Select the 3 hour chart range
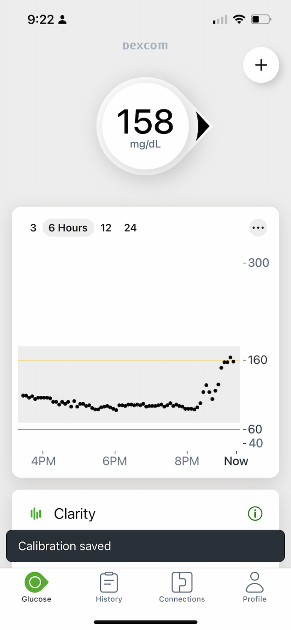This screenshot has height=630, width=291. coord(33,228)
